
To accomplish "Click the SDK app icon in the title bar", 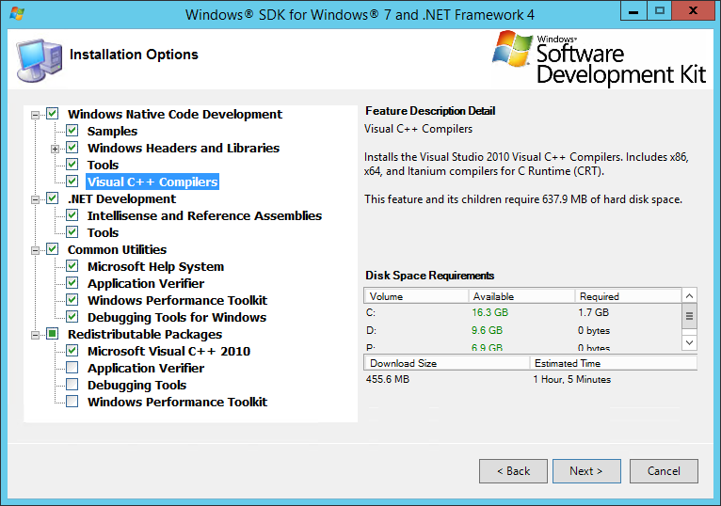I will (17, 14).
